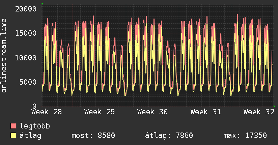The width and height of the screenshot is (278, 145).
Task: Click the Week 30 axis label
Action: pyautogui.click(x=152, y=112)
